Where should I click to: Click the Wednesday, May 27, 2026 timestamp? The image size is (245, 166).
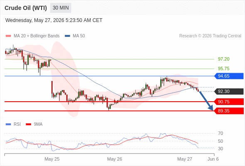(x=54, y=20)
